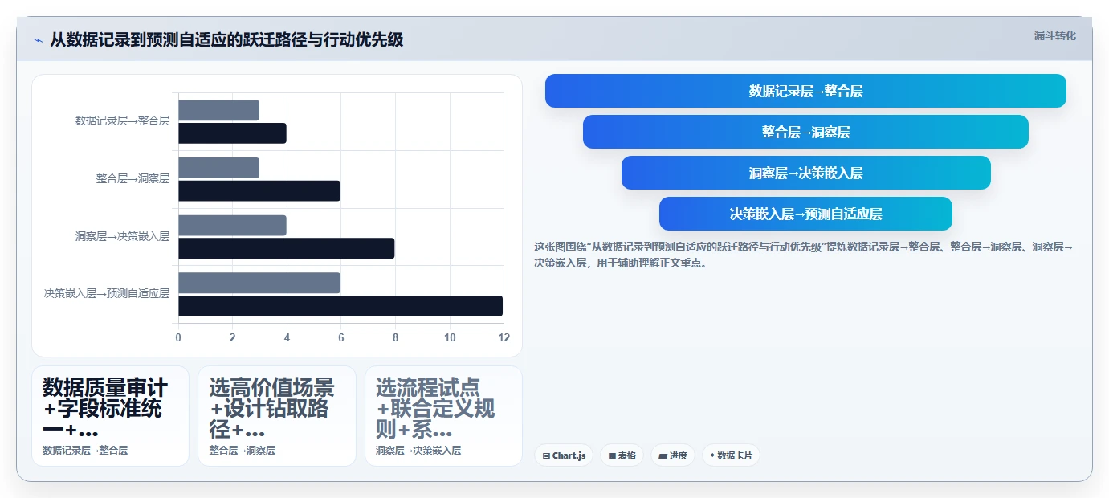Viewport: 1109px width, 498px height.
Task: Click dark bar for 整合层→洞察层
Action: 259,190
